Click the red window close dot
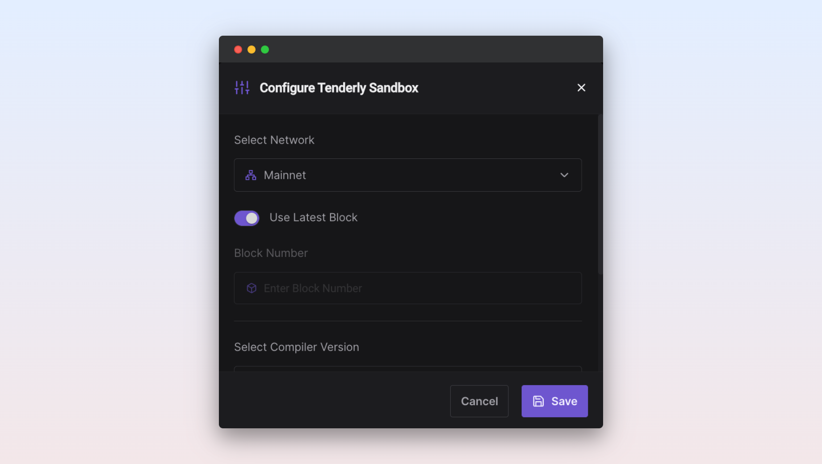The width and height of the screenshot is (822, 464). (x=238, y=50)
